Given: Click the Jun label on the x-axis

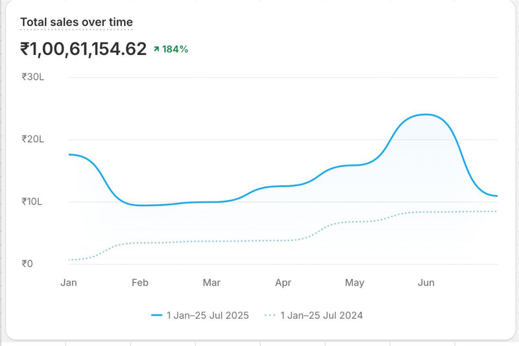Looking at the screenshot, I should tap(426, 283).
